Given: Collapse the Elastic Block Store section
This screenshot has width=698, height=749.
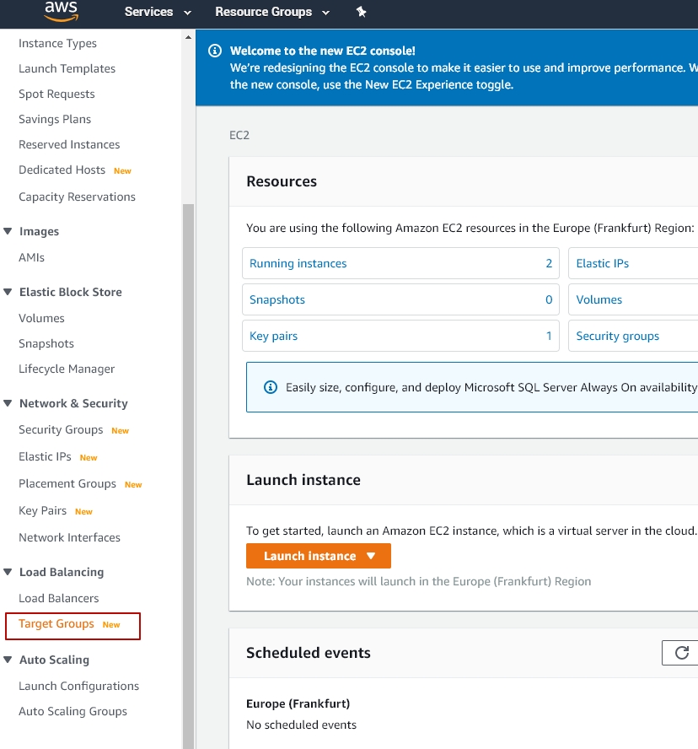Looking at the screenshot, I should tap(8, 292).
